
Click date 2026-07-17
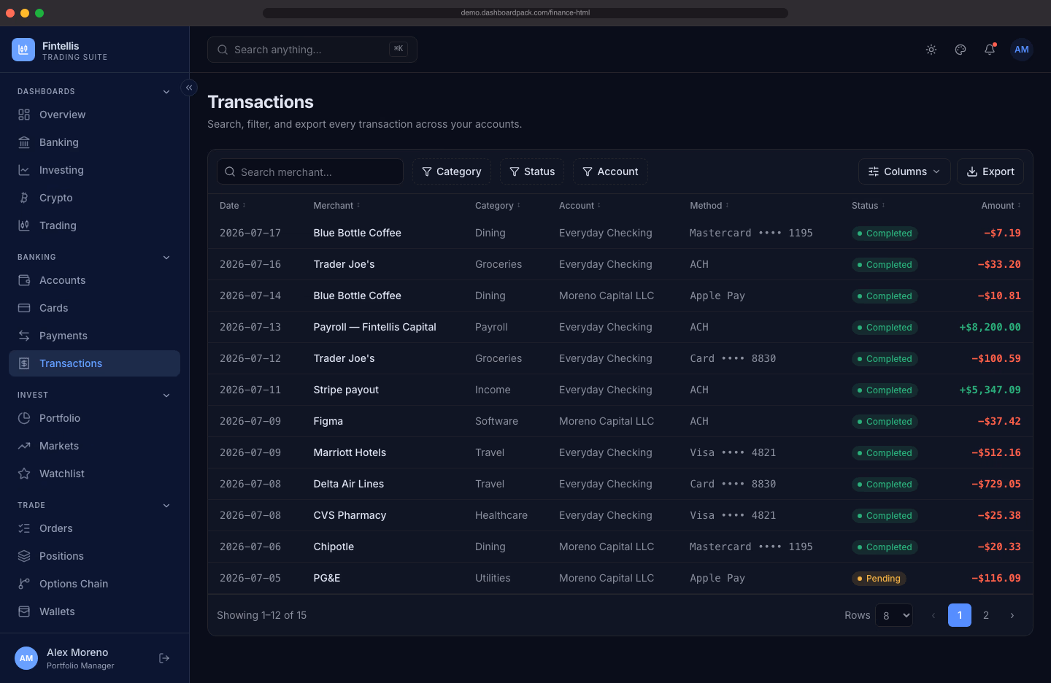(x=250, y=233)
